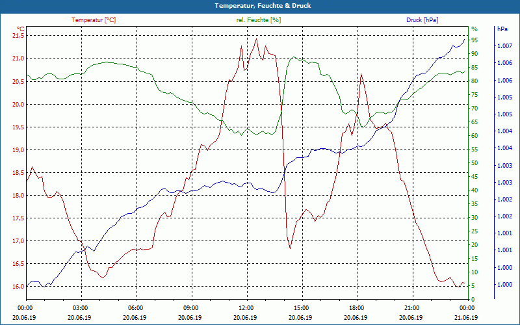Select the green '85' humidity axis value

click(x=474, y=68)
